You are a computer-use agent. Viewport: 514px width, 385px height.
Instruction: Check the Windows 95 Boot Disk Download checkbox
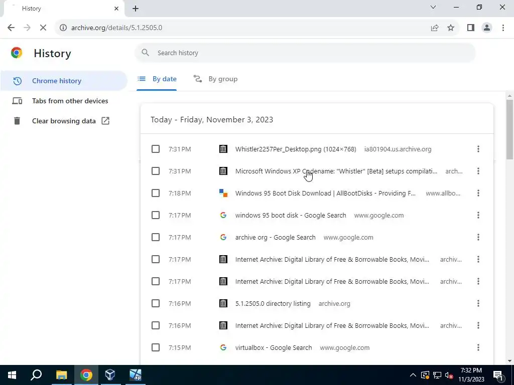(x=156, y=193)
